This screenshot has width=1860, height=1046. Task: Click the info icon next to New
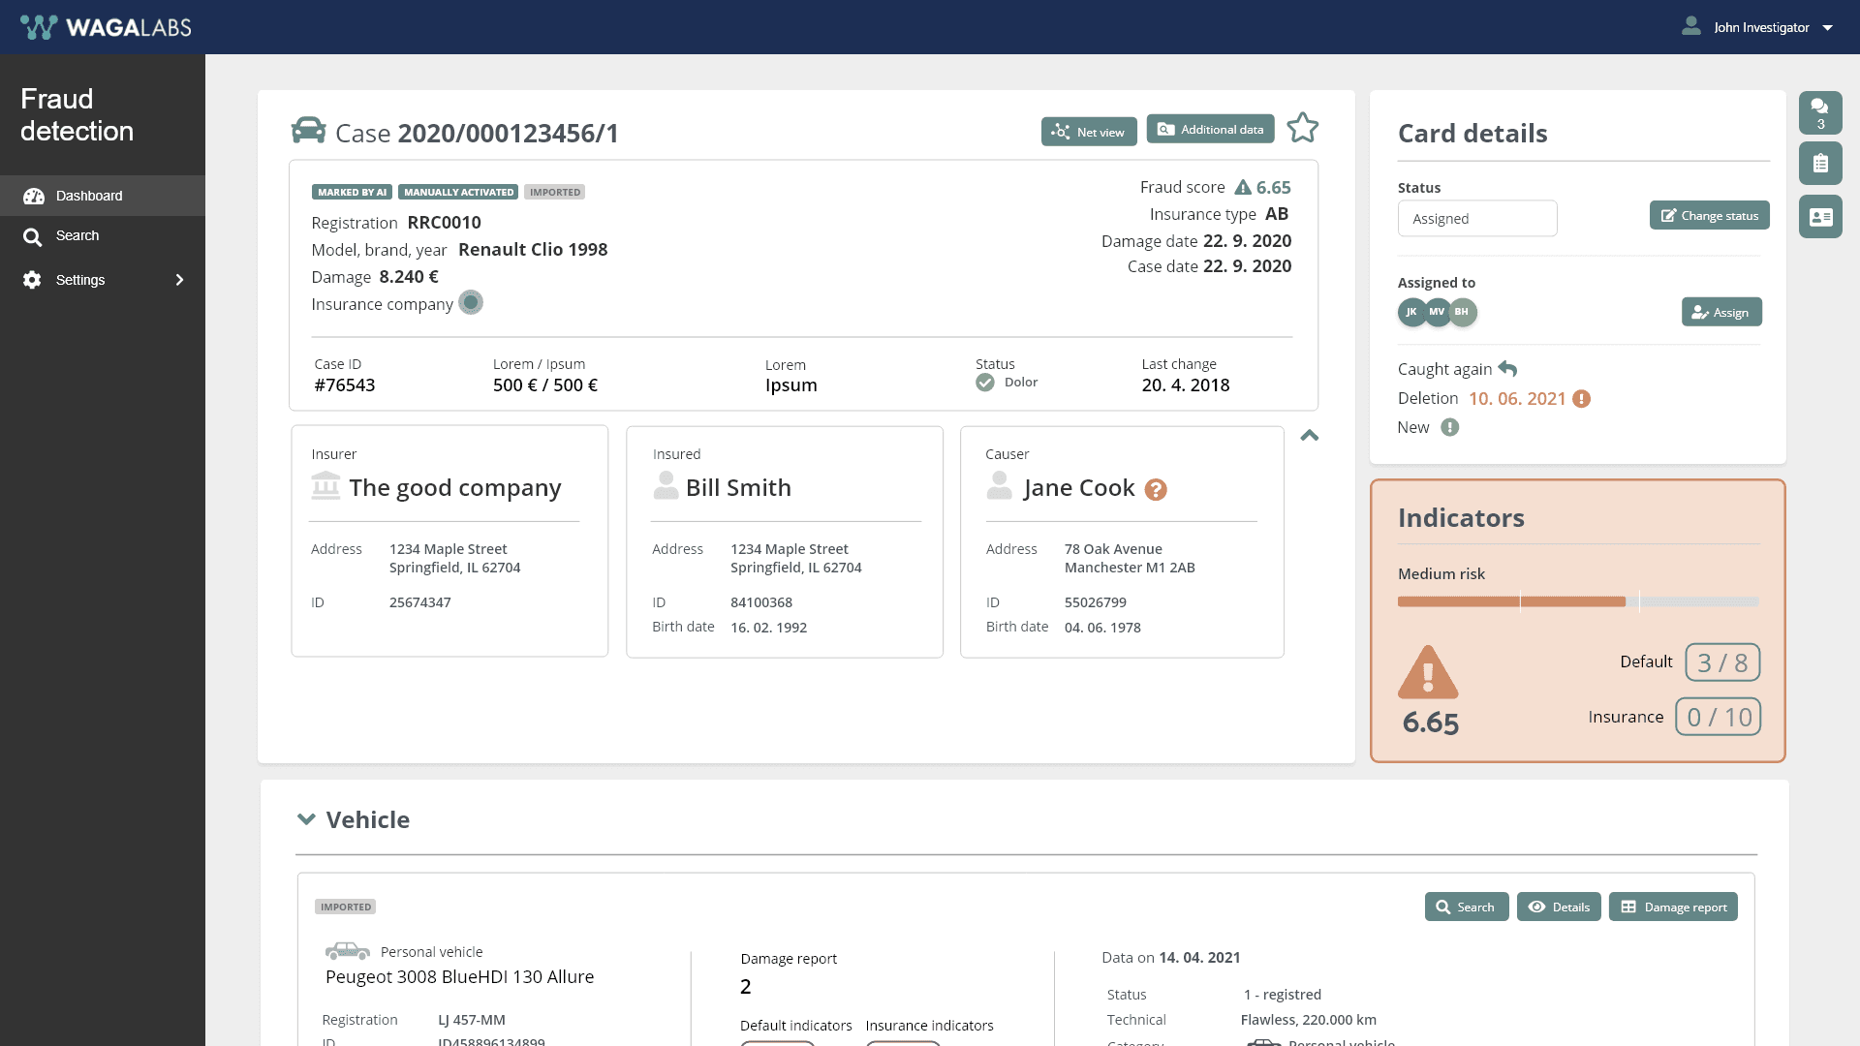coord(1449,427)
